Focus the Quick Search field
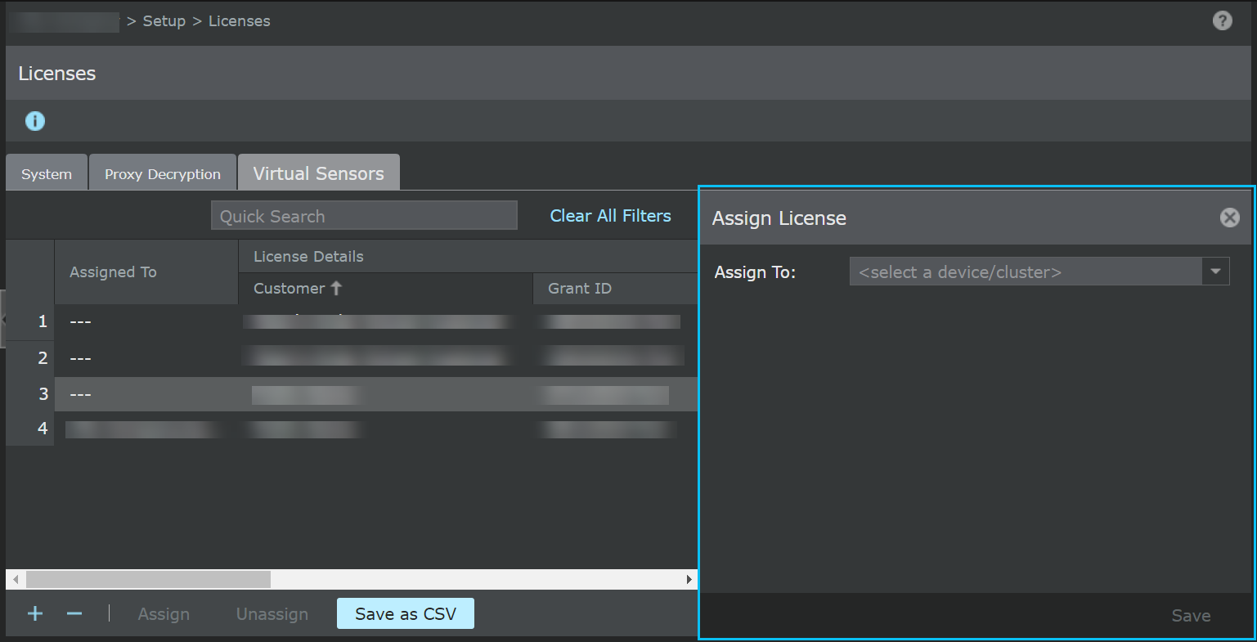This screenshot has width=1257, height=642. (364, 216)
